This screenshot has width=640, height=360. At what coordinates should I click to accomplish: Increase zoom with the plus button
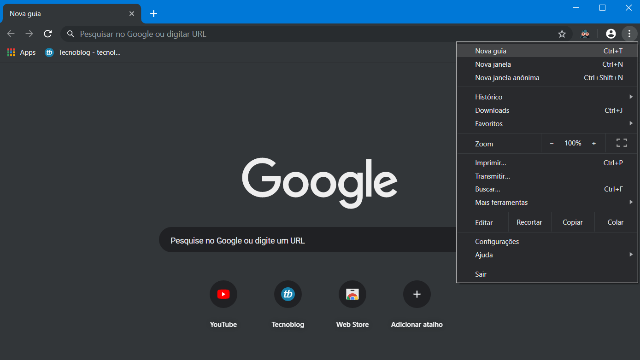click(x=594, y=143)
